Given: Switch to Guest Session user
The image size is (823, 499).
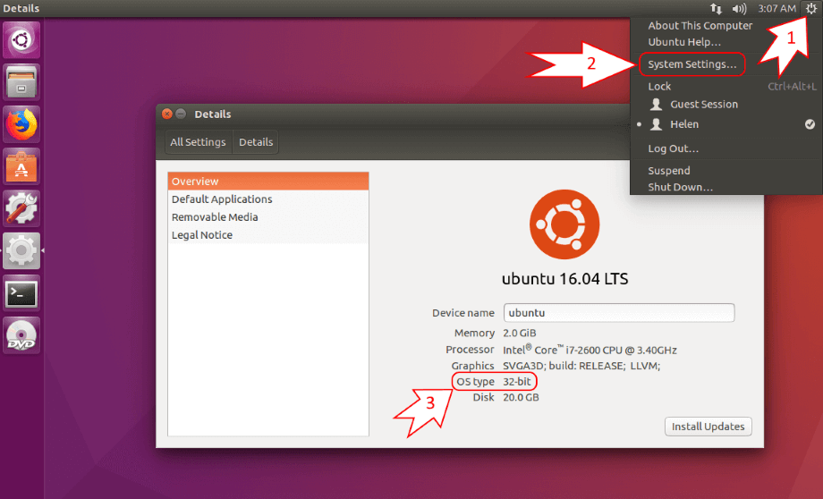Looking at the screenshot, I should (x=703, y=105).
